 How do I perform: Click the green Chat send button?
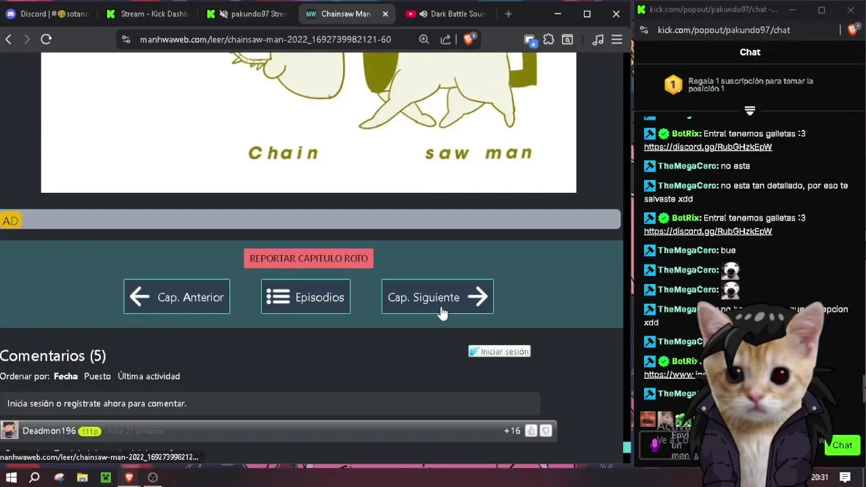(x=842, y=445)
